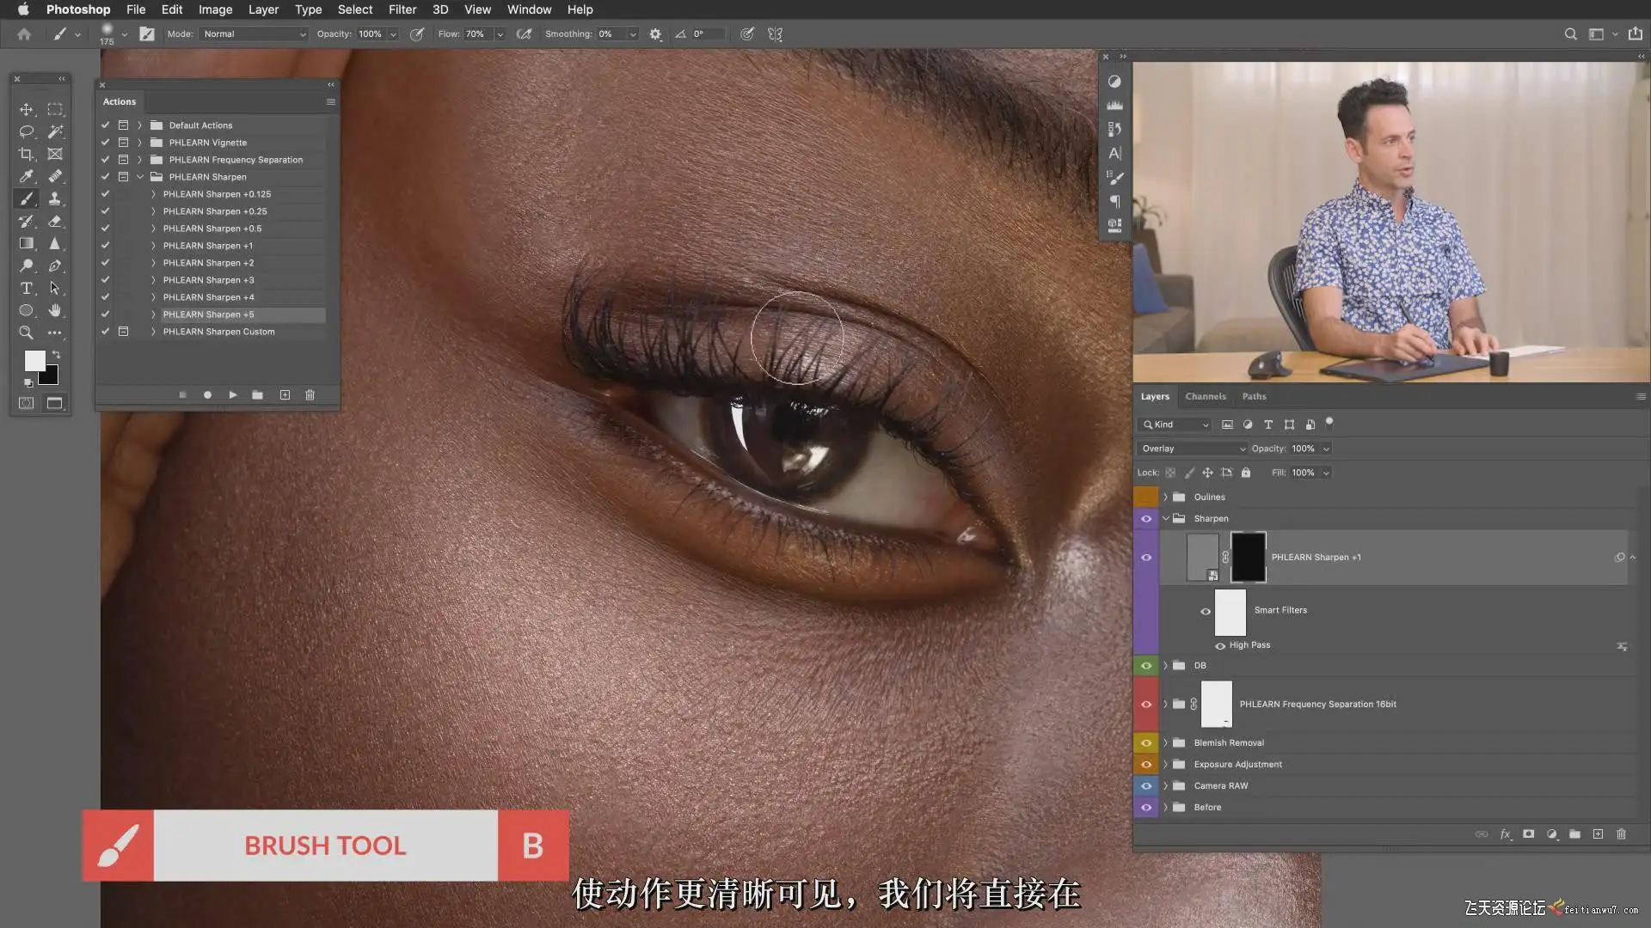Image resolution: width=1651 pixels, height=928 pixels.
Task: Click the layer mask thumbnail on PHLEARN Sharpen +1
Action: (x=1248, y=557)
